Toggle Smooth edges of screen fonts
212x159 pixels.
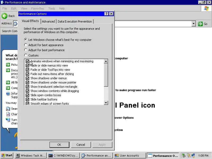click(28, 104)
